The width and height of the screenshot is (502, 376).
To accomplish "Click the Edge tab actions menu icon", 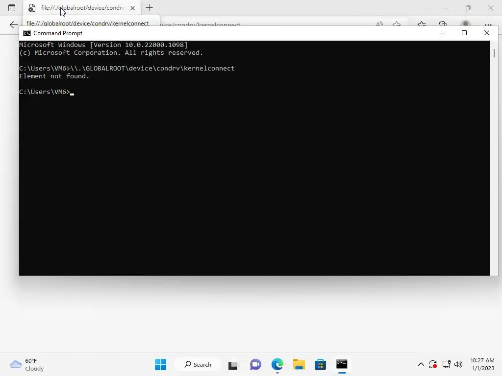I will pyautogui.click(x=12, y=8).
